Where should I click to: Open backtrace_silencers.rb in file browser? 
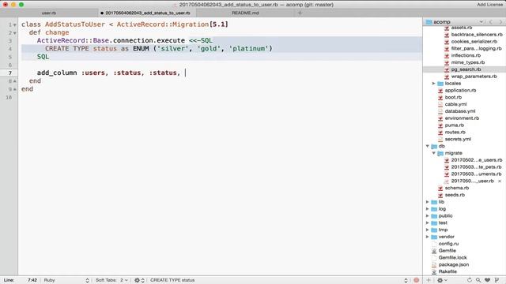(477, 35)
